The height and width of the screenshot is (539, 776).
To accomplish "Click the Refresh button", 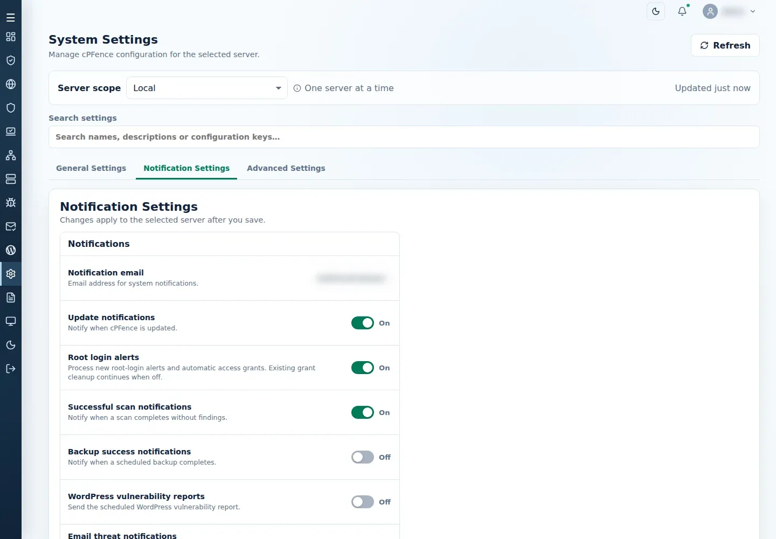I will tap(725, 45).
